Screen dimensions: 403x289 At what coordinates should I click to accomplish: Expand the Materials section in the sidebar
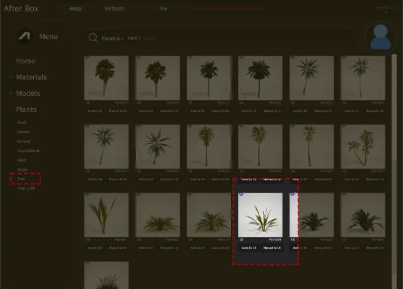coord(31,77)
